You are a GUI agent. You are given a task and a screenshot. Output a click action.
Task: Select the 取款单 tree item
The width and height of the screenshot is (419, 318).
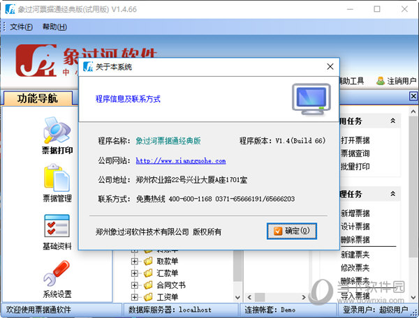pyautogui.click(x=168, y=262)
